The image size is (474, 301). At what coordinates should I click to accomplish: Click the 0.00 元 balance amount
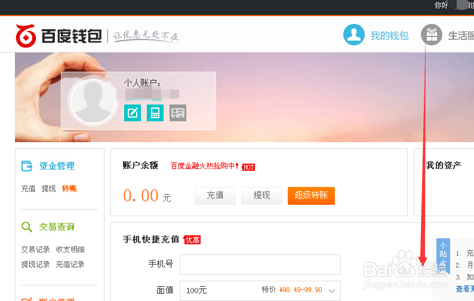pyautogui.click(x=147, y=196)
